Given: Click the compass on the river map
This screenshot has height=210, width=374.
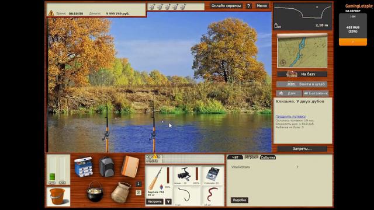Looking at the screenshot, I should coord(283,63).
